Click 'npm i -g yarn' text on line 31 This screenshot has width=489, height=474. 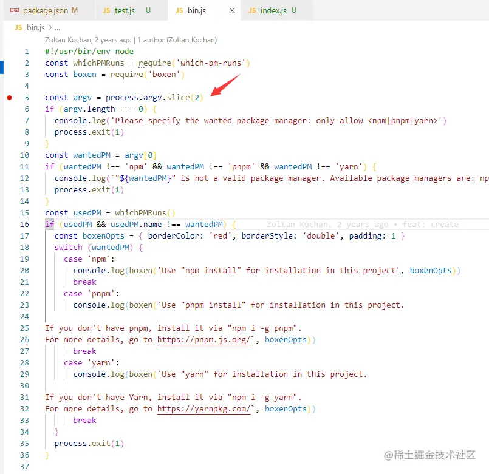[x=262, y=398]
